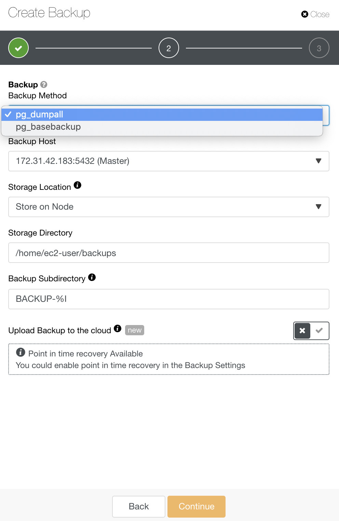Click the completed step one checkmark circle
This screenshot has height=521, width=339.
pos(18,48)
